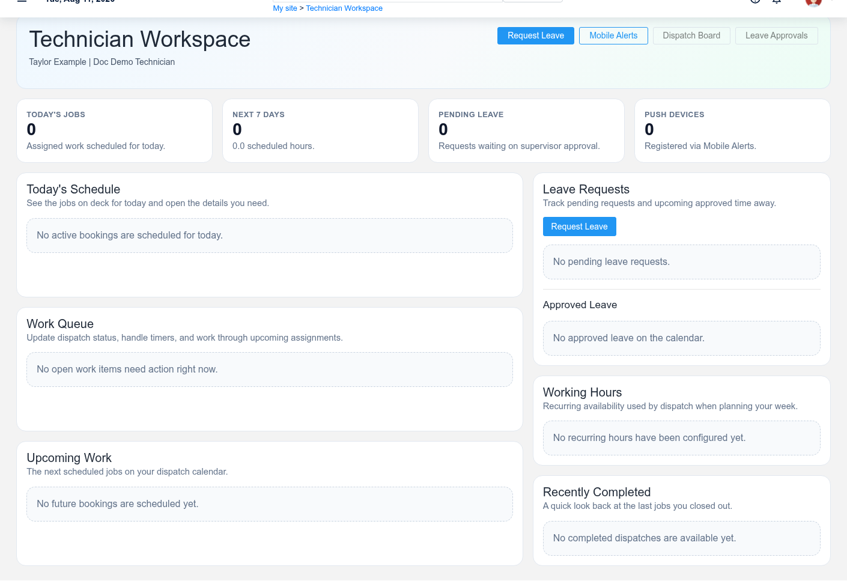Click the Work Queue heading
Viewport: 847px width, 581px height.
click(x=60, y=324)
